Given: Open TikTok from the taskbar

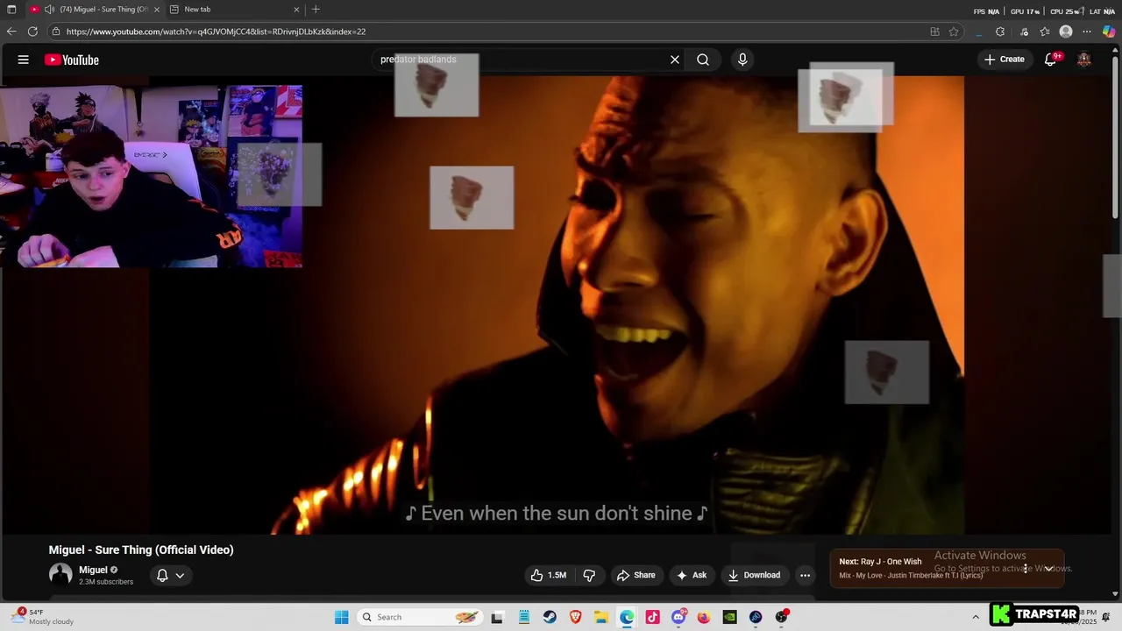Looking at the screenshot, I should pyautogui.click(x=652, y=617).
